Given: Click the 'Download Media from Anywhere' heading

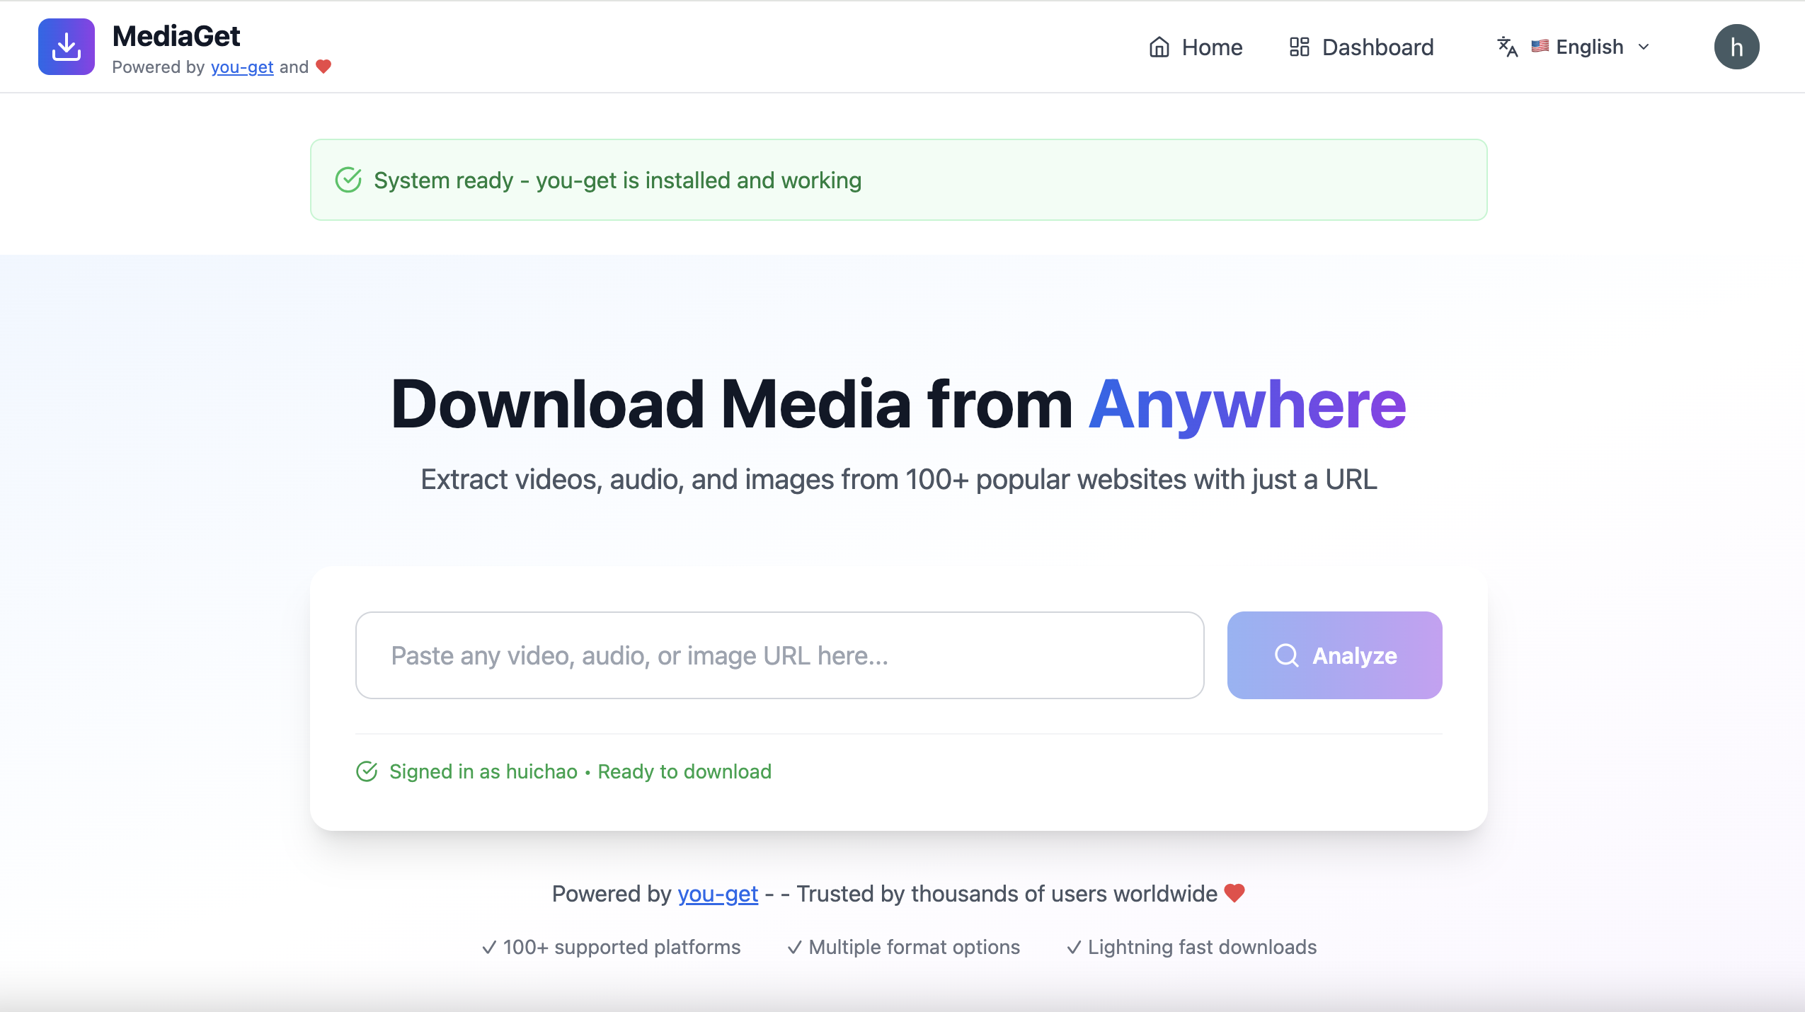Looking at the screenshot, I should tap(898, 404).
